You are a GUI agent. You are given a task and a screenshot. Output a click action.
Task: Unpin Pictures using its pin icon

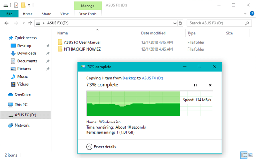48,69
